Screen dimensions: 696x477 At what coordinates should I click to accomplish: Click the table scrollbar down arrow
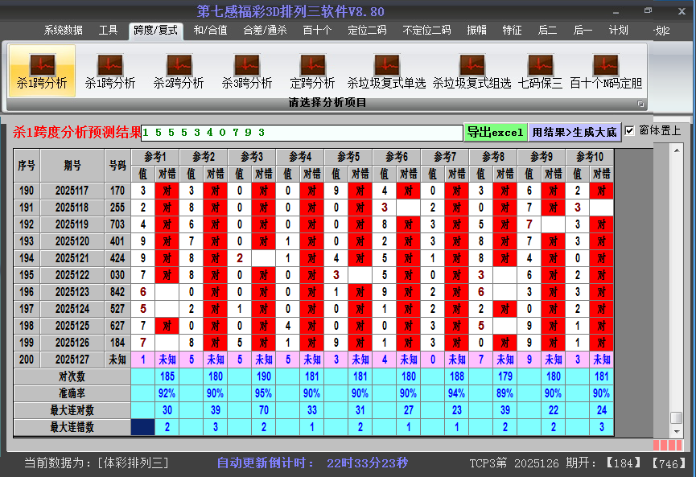pos(677,431)
